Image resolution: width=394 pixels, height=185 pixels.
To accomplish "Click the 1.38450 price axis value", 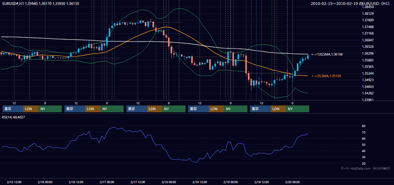I will click(368, 7).
